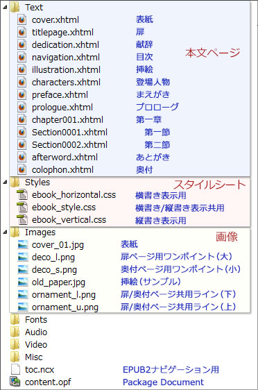This screenshot has height=390, width=258.
Task: Click the deco_l.png image icon
Action: pyautogui.click(x=23, y=257)
